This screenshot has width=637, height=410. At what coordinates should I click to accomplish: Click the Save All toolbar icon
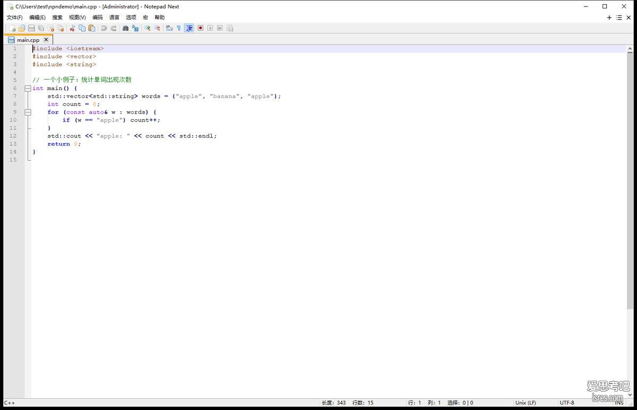coord(41,28)
